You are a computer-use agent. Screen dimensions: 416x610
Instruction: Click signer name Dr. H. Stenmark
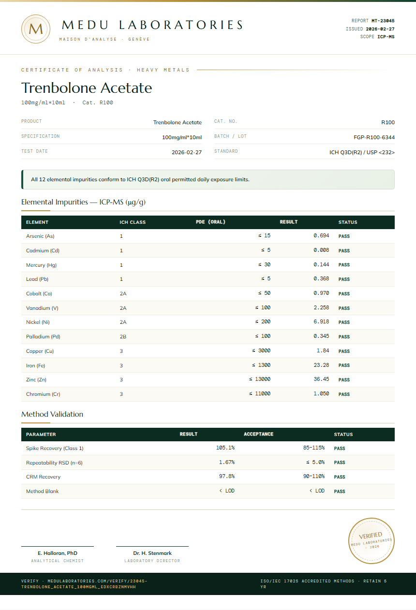click(152, 553)
